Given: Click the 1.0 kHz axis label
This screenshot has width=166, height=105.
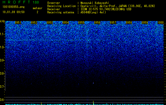Looking at the screenshot, I should pos(2,47).
